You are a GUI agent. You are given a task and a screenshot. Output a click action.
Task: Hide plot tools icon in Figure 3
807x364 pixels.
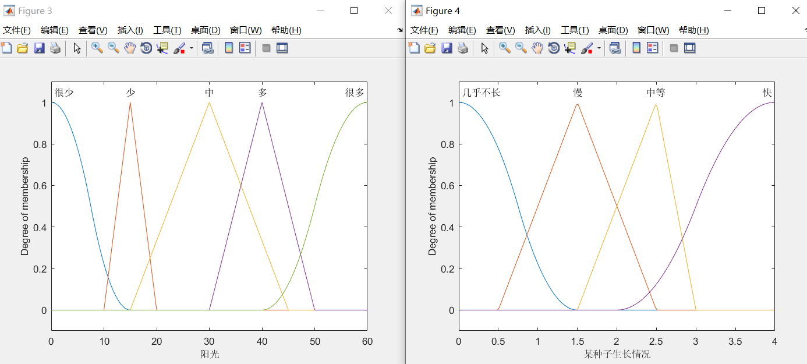click(266, 48)
